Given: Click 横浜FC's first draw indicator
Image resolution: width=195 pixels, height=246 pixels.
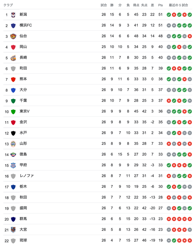Looking at the screenshot, I should pos(168,25).
